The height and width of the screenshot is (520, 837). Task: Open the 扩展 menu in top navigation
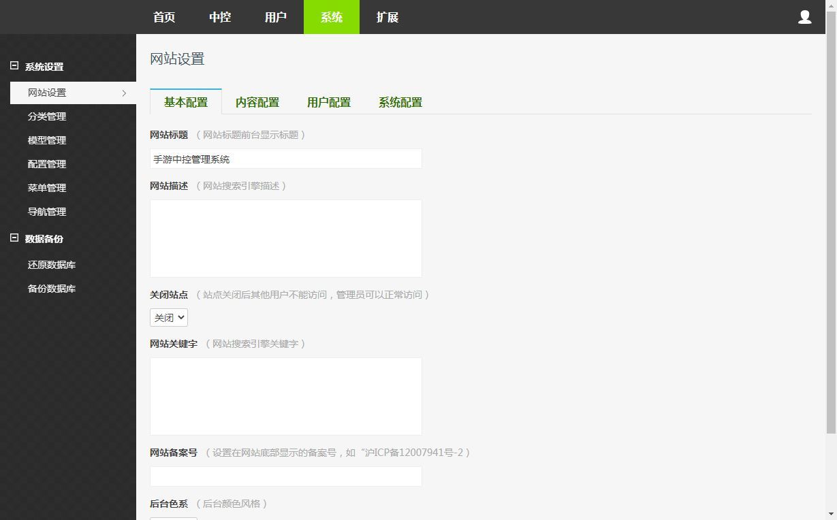(387, 17)
